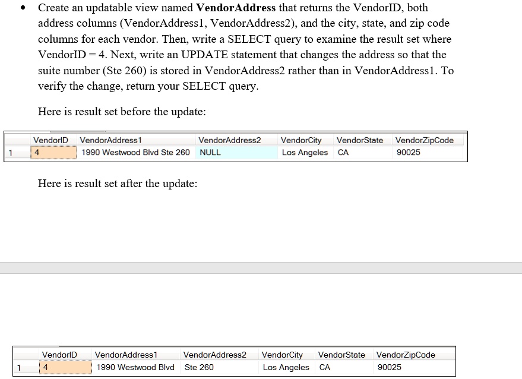Select the Los Angeles city cell in top grid

tap(305, 152)
